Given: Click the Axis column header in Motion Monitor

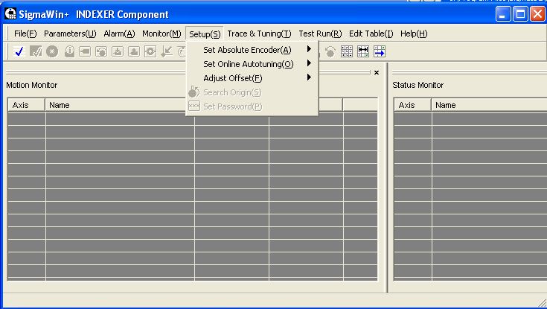Looking at the screenshot, I should pos(27,105).
